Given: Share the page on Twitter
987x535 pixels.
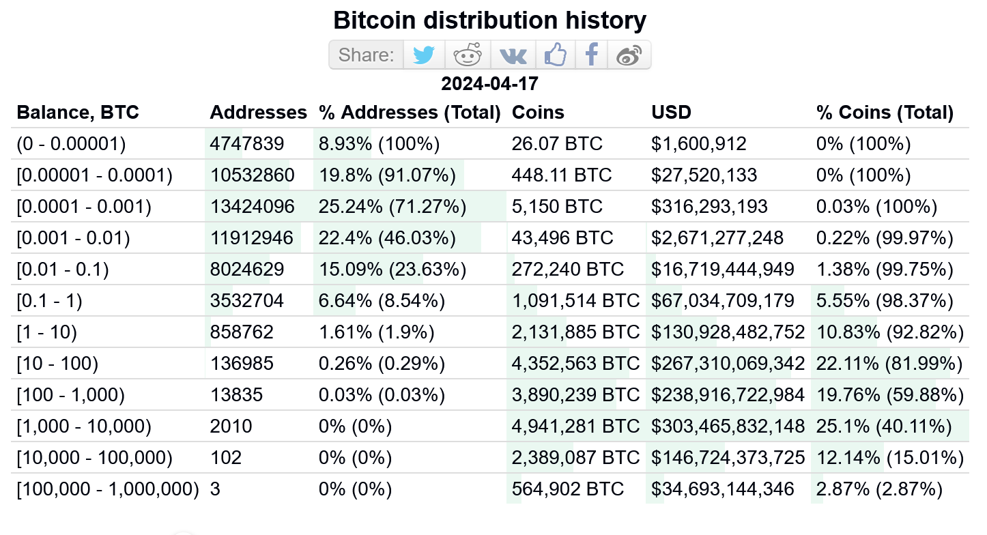Looking at the screenshot, I should click(x=424, y=55).
